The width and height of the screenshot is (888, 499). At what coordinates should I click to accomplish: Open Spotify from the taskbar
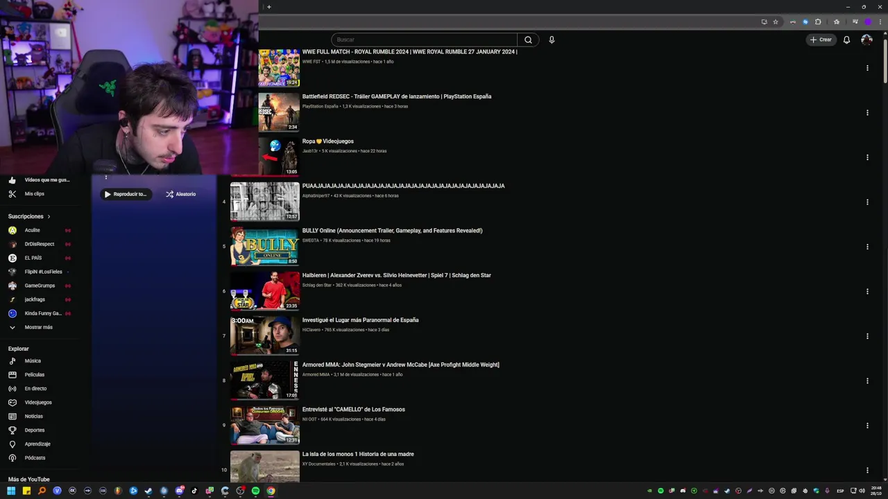click(255, 491)
